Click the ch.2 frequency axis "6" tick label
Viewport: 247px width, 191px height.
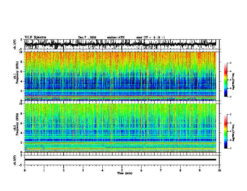[22, 123]
